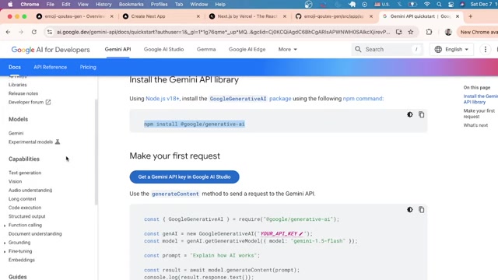498x280 pixels.
Task: Open Release notes in sidebar
Action: coord(23,93)
